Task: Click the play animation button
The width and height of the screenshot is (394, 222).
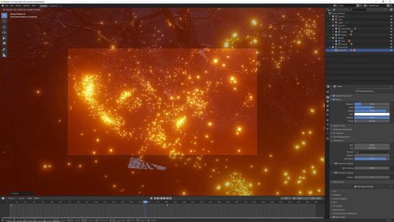Action: point(164,199)
